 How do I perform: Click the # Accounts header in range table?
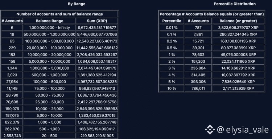pos(12,21)
